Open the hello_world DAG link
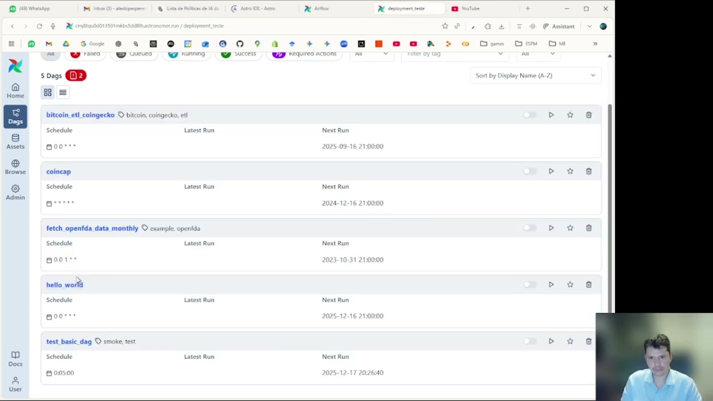 tap(65, 285)
